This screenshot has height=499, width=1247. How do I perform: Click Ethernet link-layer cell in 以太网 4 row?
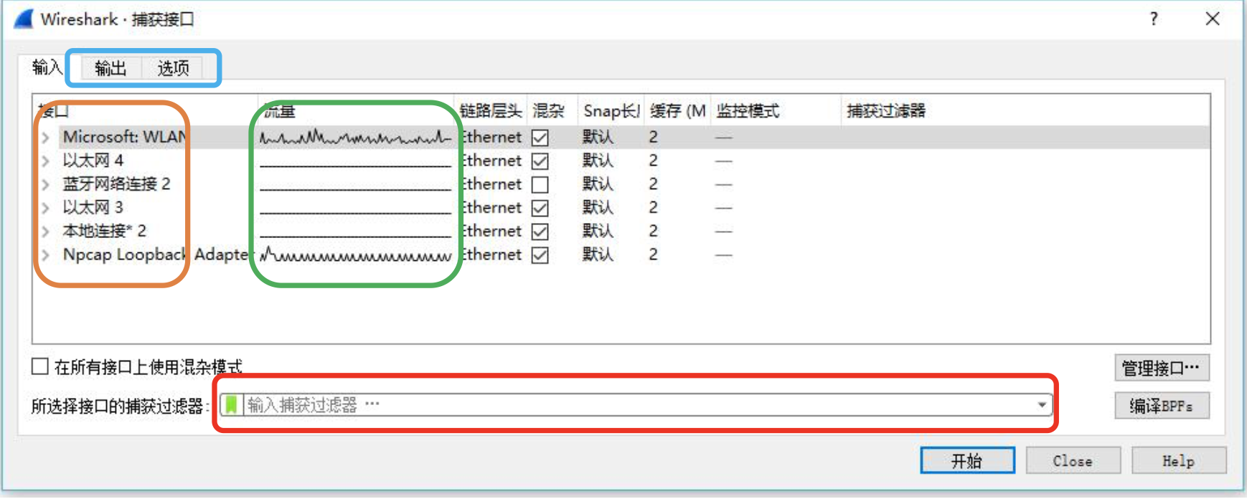[x=491, y=161]
